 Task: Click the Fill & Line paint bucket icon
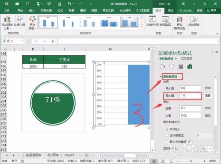[x=162, y=66]
